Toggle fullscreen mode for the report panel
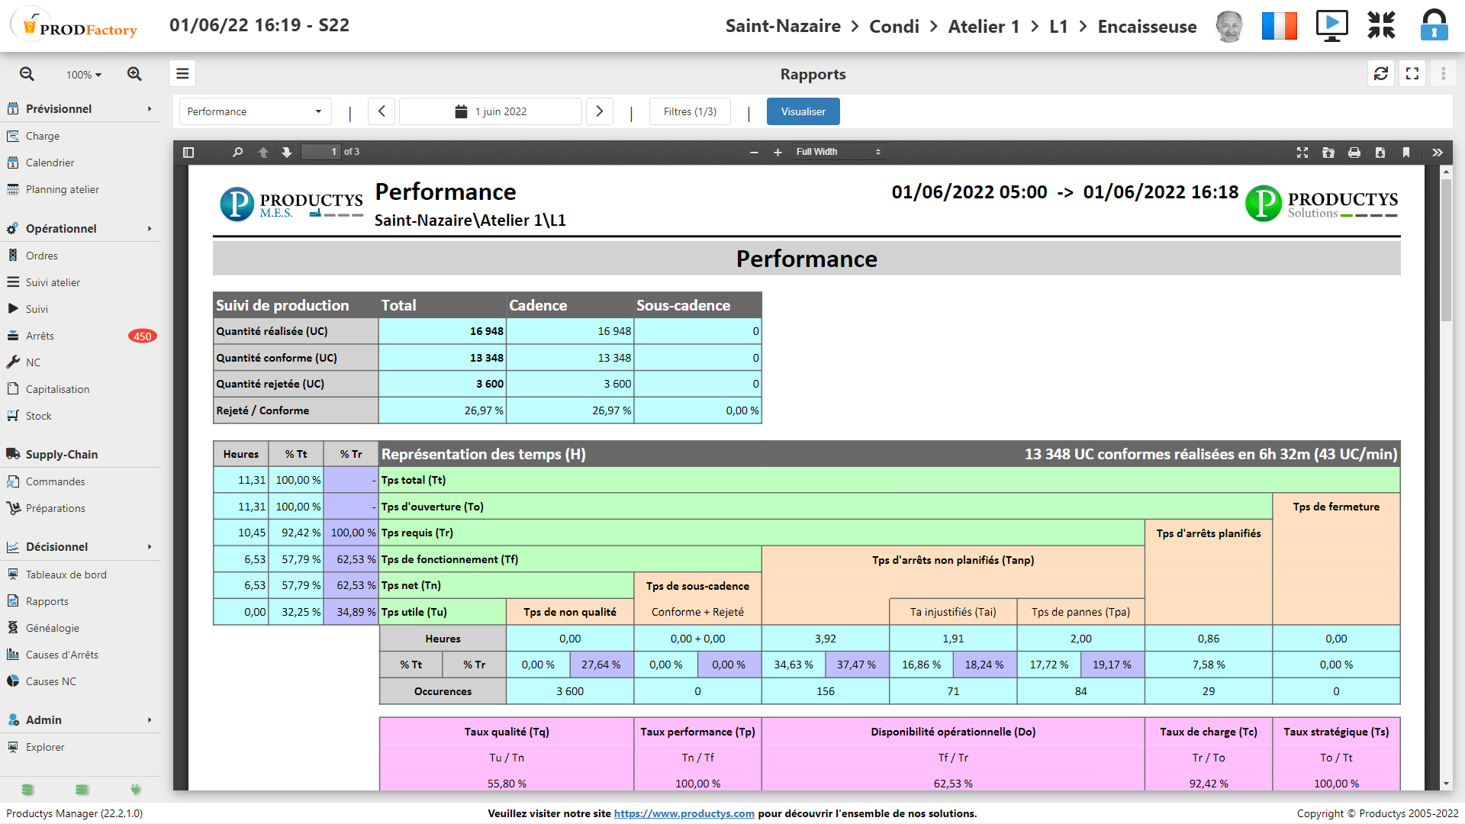Screen dimensions: 1465x824 tap(1412, 74)
